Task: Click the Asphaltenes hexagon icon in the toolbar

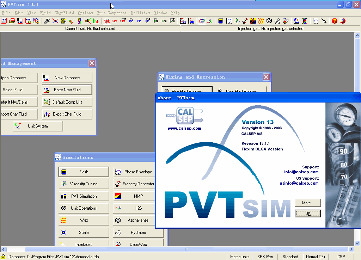Action: 269,21
